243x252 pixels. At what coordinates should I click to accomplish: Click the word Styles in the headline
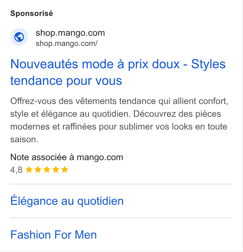pyautogui.click(x=208, y=64)
